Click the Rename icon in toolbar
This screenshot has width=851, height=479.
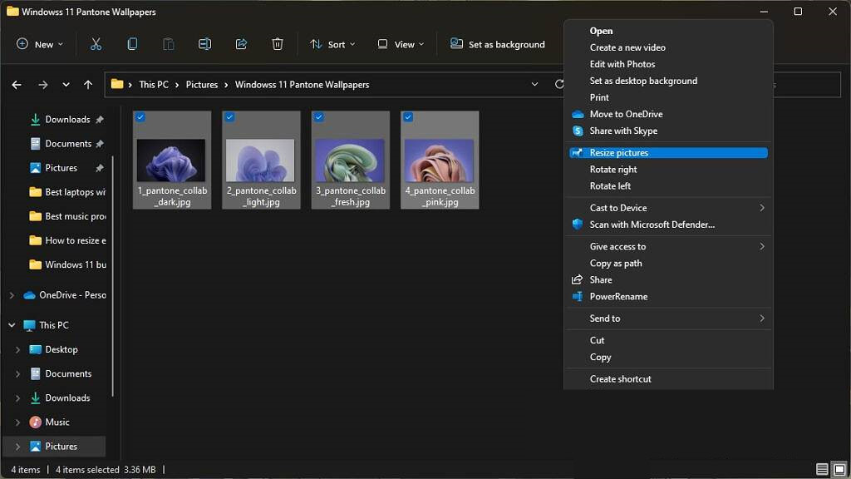[x=205, y=44]
